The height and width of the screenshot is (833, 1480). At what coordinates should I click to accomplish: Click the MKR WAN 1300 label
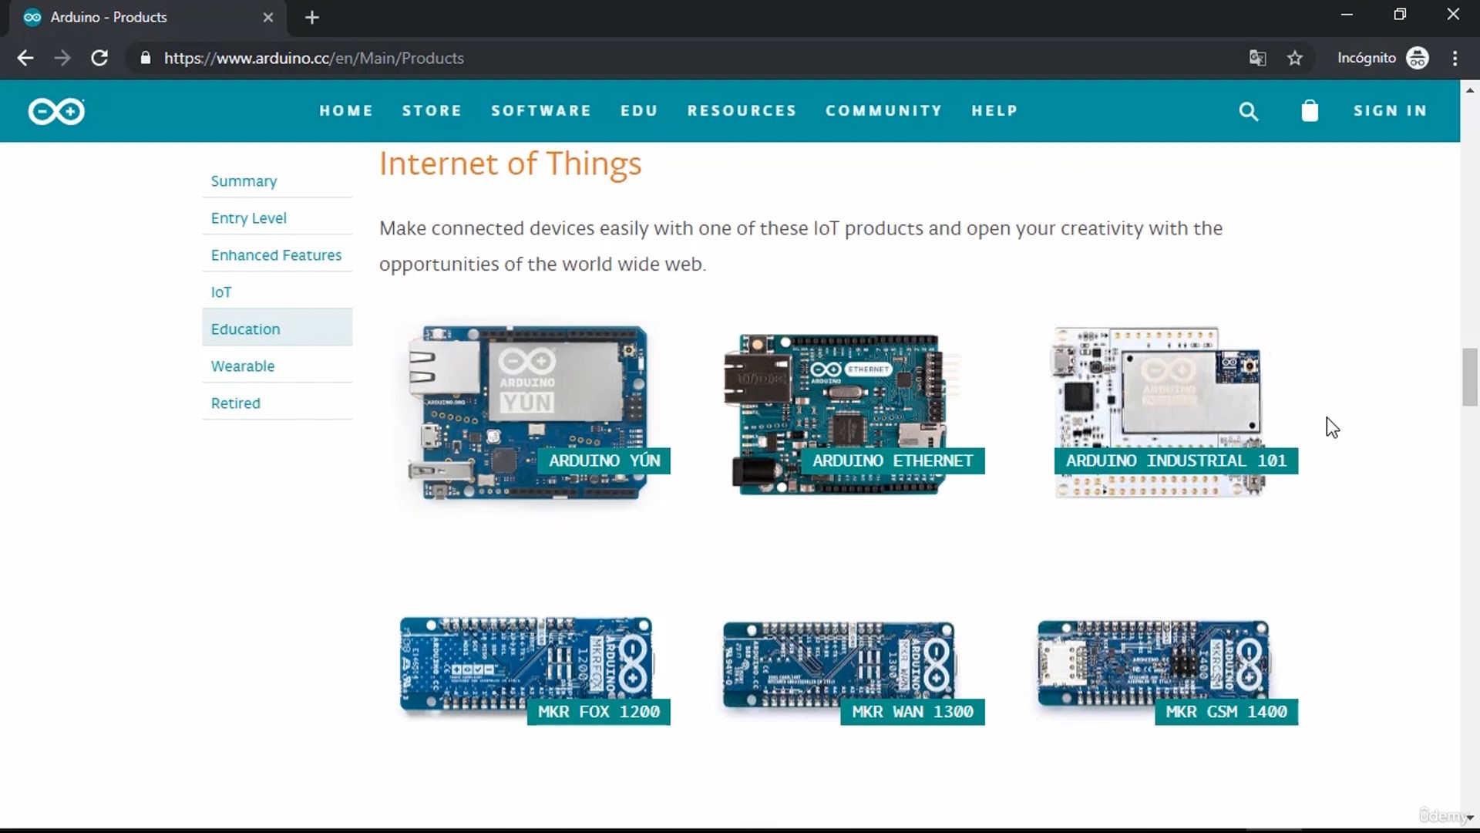pyautogui.click(x=913, y=712)
